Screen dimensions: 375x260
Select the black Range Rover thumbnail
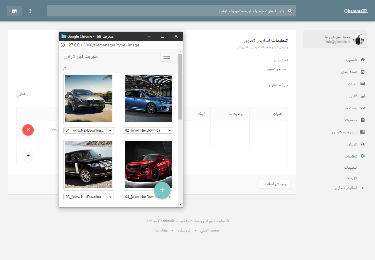pyautogui.click(x=89, y=165)
